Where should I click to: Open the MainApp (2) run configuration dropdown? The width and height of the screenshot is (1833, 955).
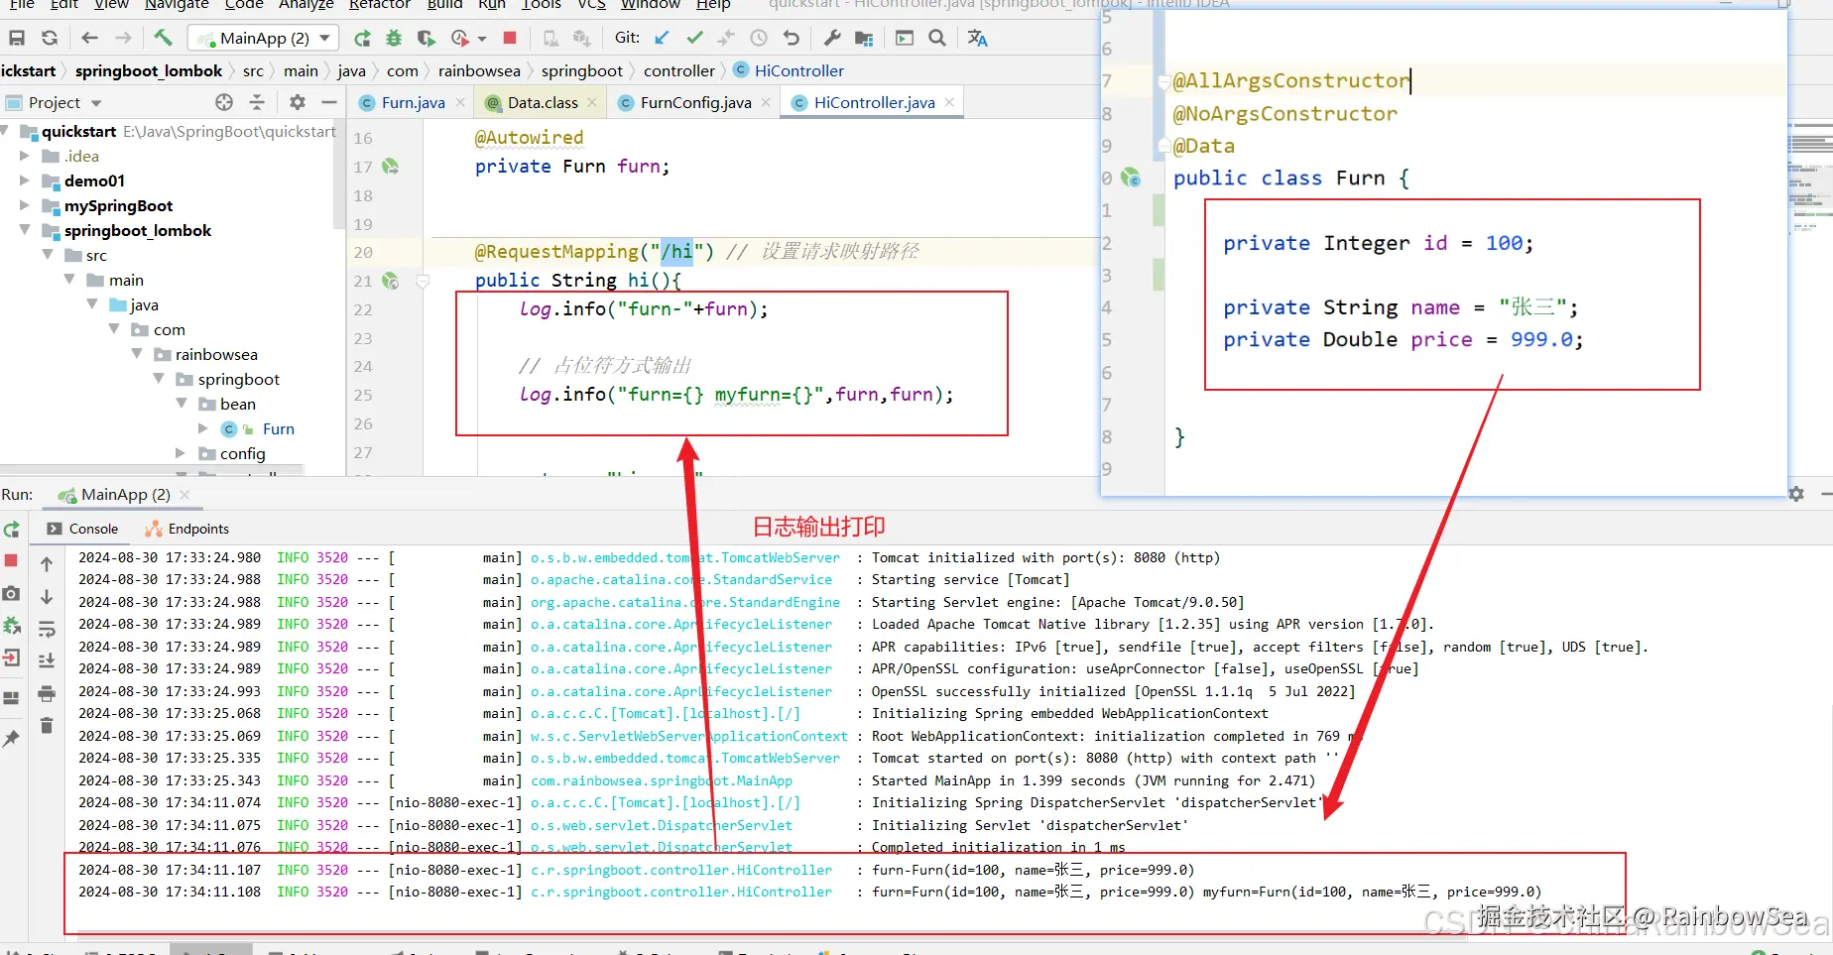pyautogui.click(x=264, y=38)
